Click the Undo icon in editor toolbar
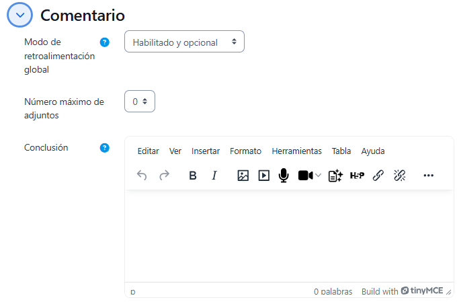 click(142, 176)
